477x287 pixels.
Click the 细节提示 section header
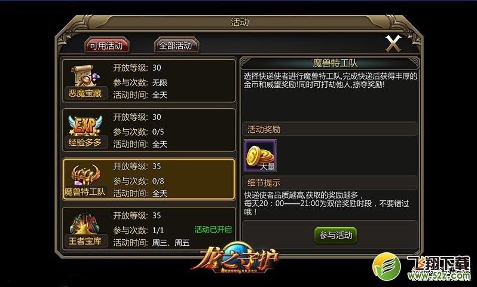pyautogui.click(x=330, y=182)
